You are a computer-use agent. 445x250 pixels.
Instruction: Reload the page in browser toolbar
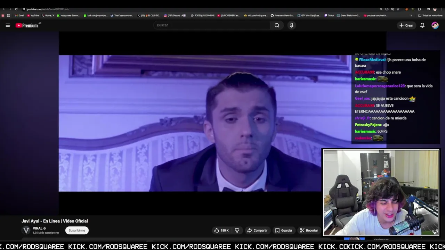pos(16,9)
